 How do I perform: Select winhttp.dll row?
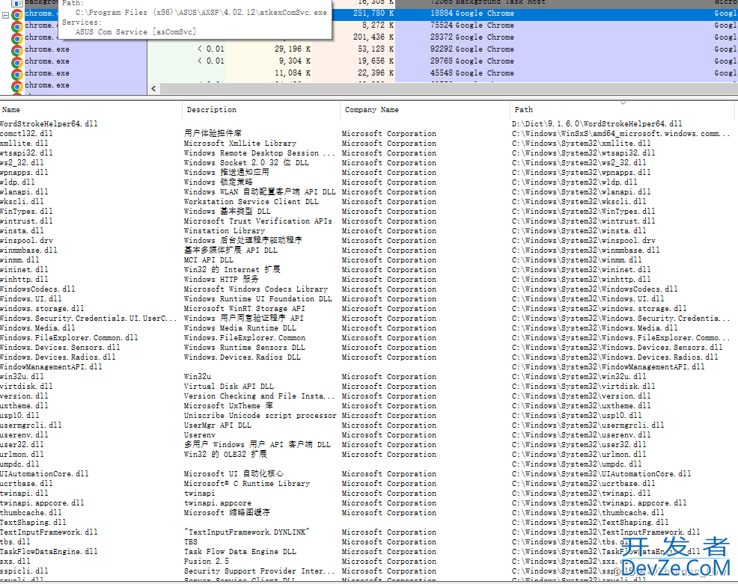pos(369,280)
